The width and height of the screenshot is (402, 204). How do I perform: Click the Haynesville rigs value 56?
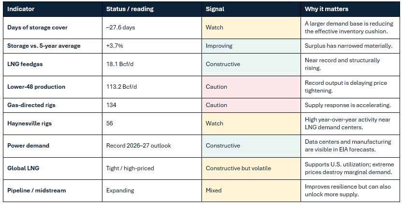(x=152, y=123)
